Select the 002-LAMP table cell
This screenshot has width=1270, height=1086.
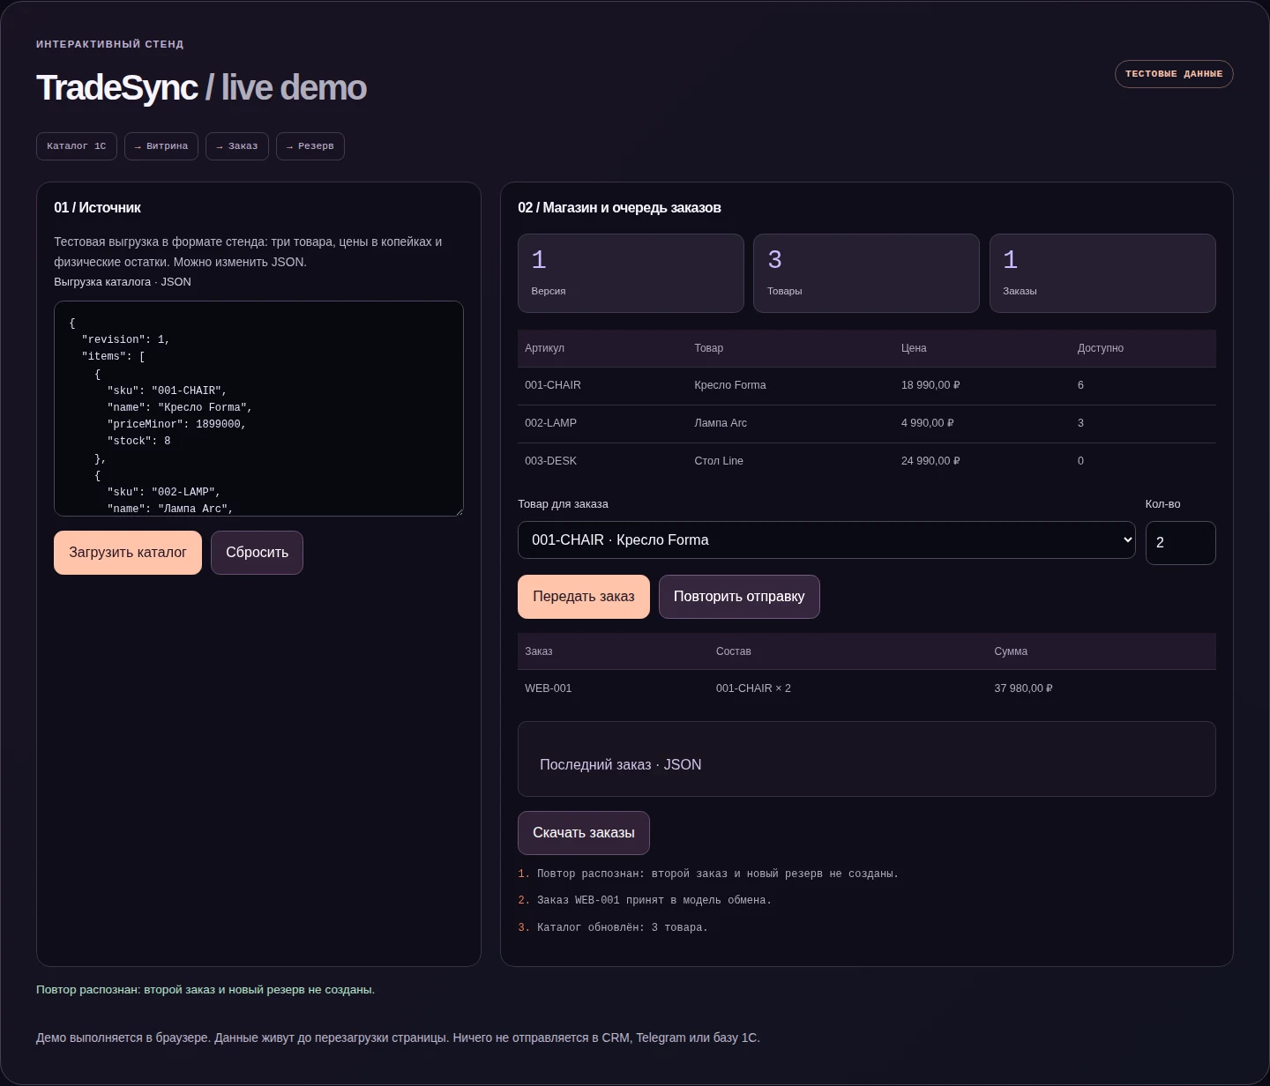click(550, 423)
